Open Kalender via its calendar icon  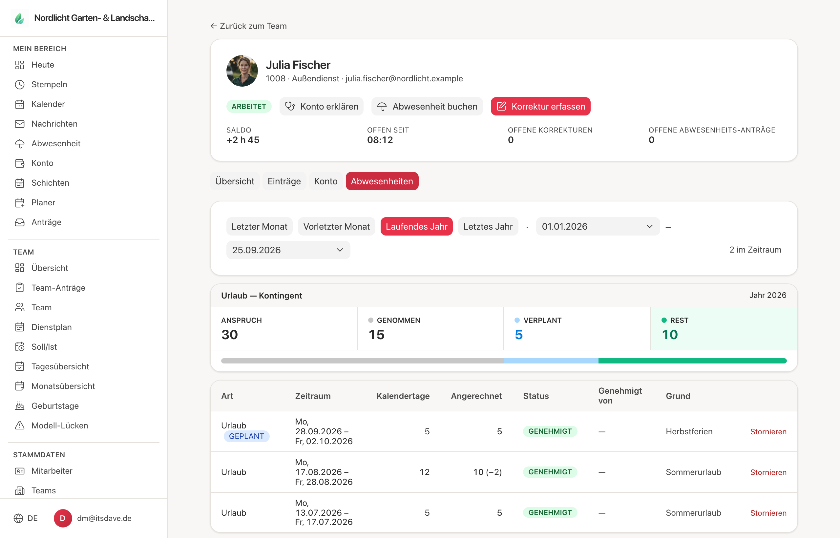[20, 104]
